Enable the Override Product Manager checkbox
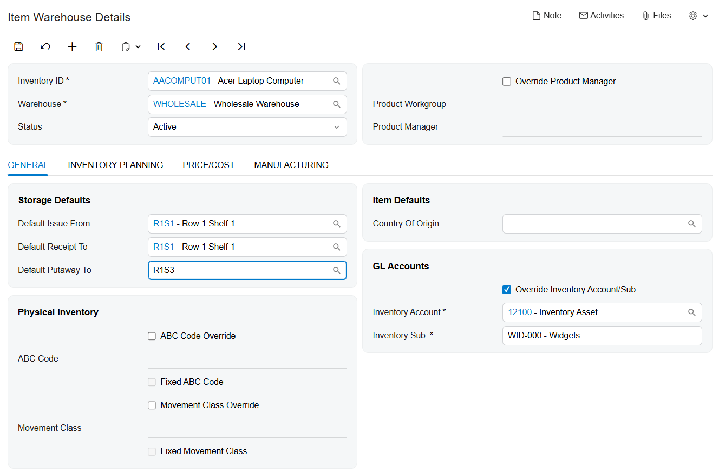 [507, 81]
